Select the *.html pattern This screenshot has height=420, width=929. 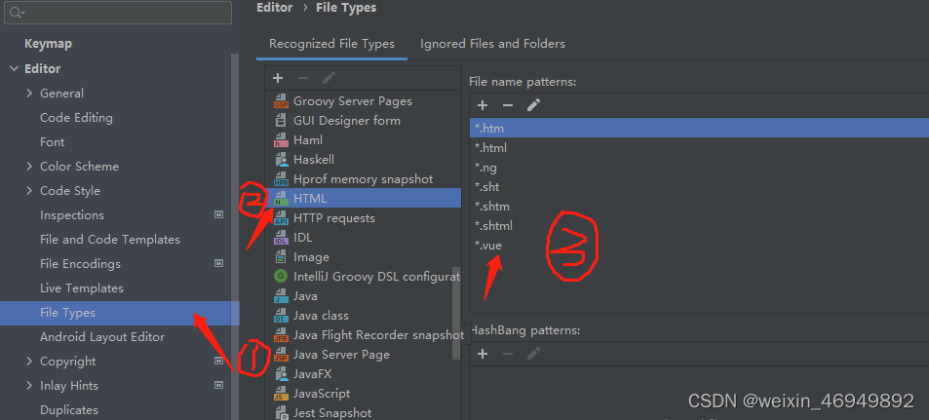coord(699,147)
